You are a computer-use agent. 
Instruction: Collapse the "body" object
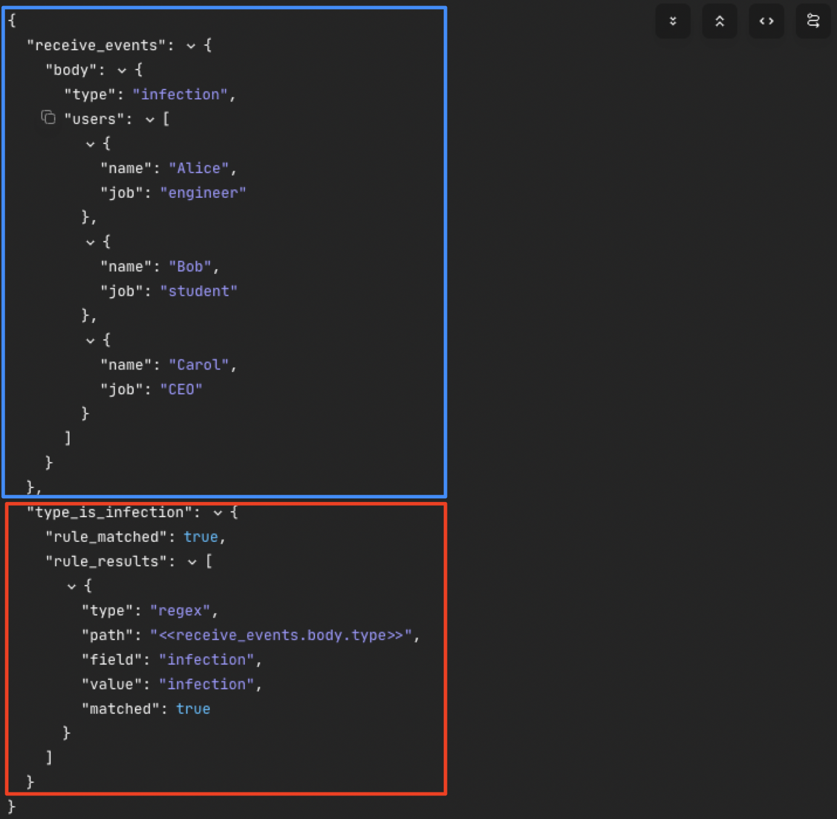[x=122, y=70]
